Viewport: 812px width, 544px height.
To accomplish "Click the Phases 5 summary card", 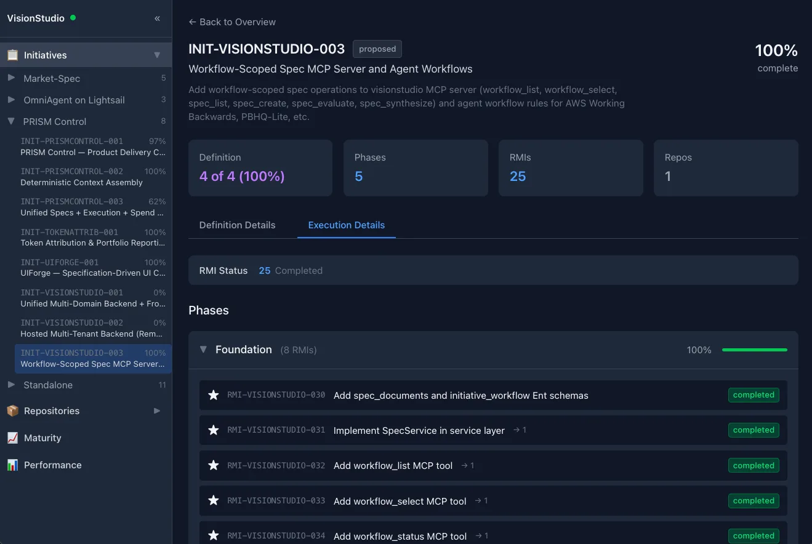I will (x=416, y=168).
